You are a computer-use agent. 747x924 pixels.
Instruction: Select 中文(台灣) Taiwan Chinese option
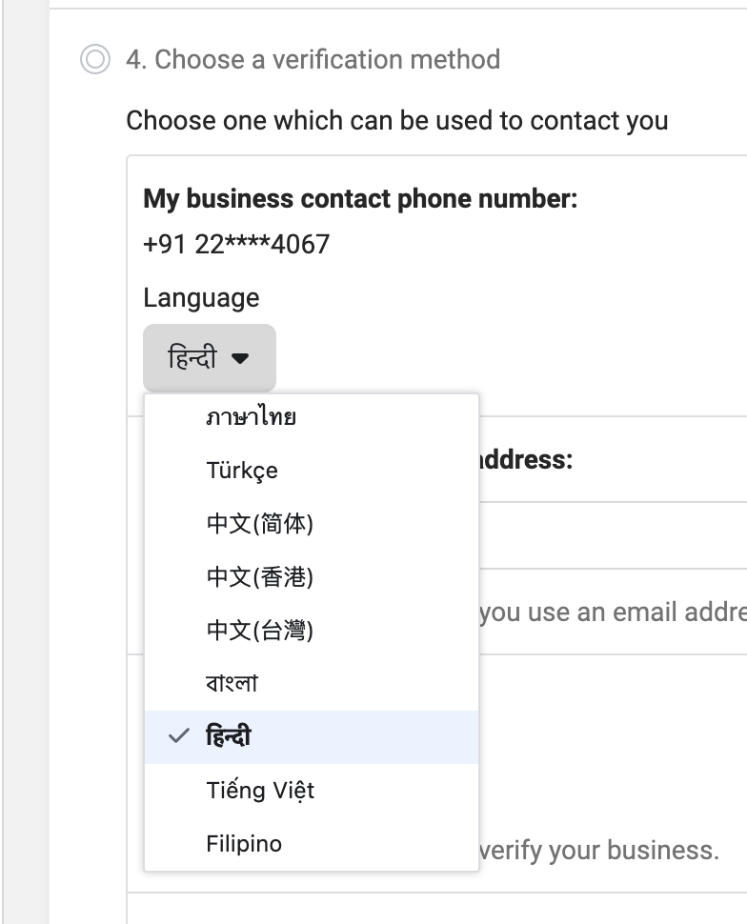pyautogui.click(x=259, y=631)
